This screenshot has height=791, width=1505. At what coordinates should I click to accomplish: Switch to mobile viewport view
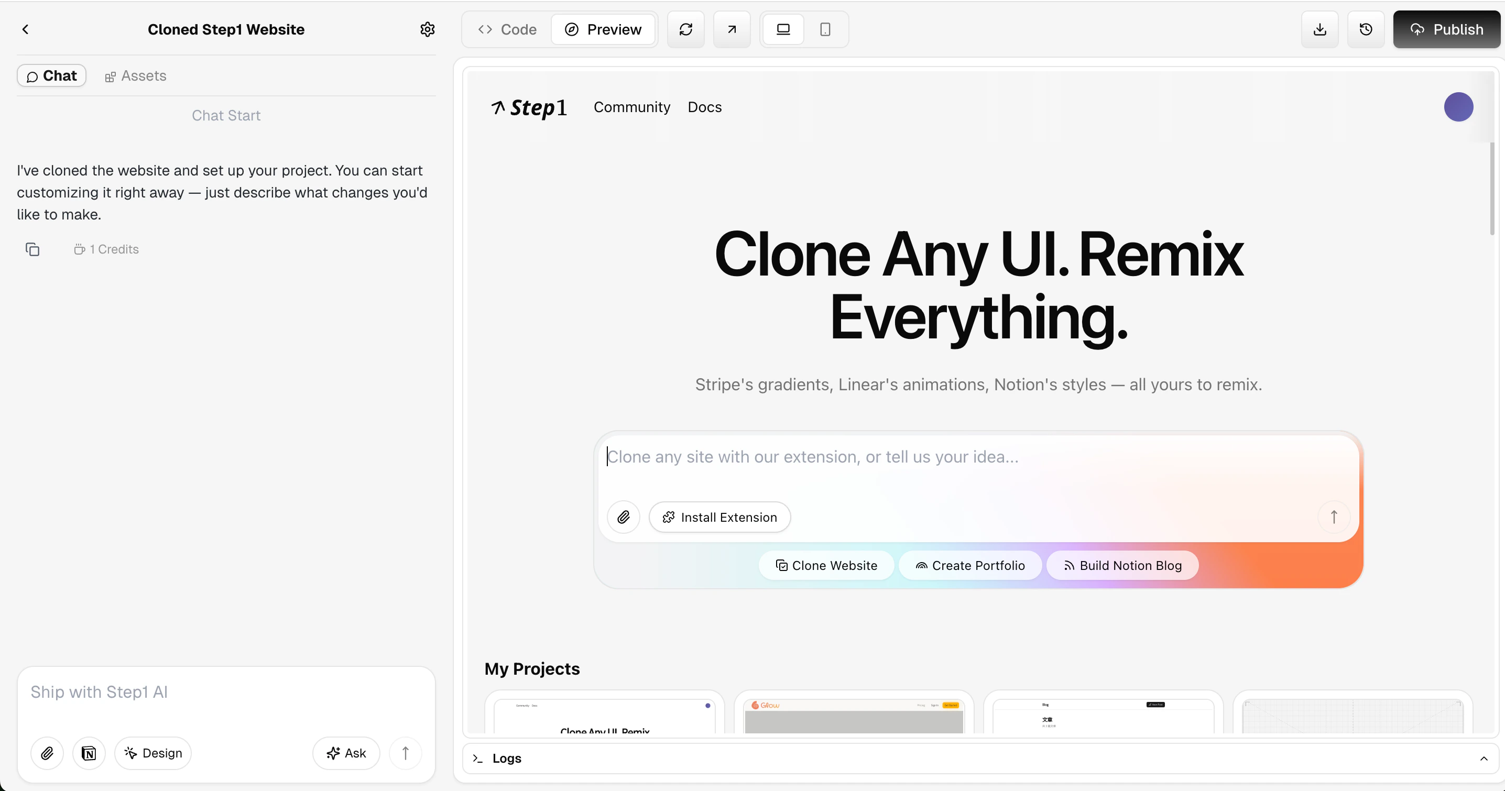coord(825,29)
